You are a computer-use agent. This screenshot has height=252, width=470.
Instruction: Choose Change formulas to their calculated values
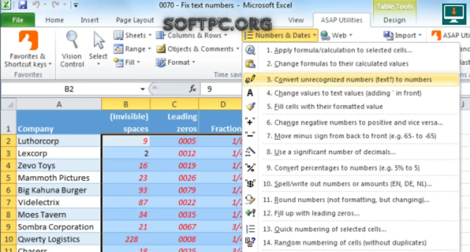pyautogui.click(x=351, y=64)
